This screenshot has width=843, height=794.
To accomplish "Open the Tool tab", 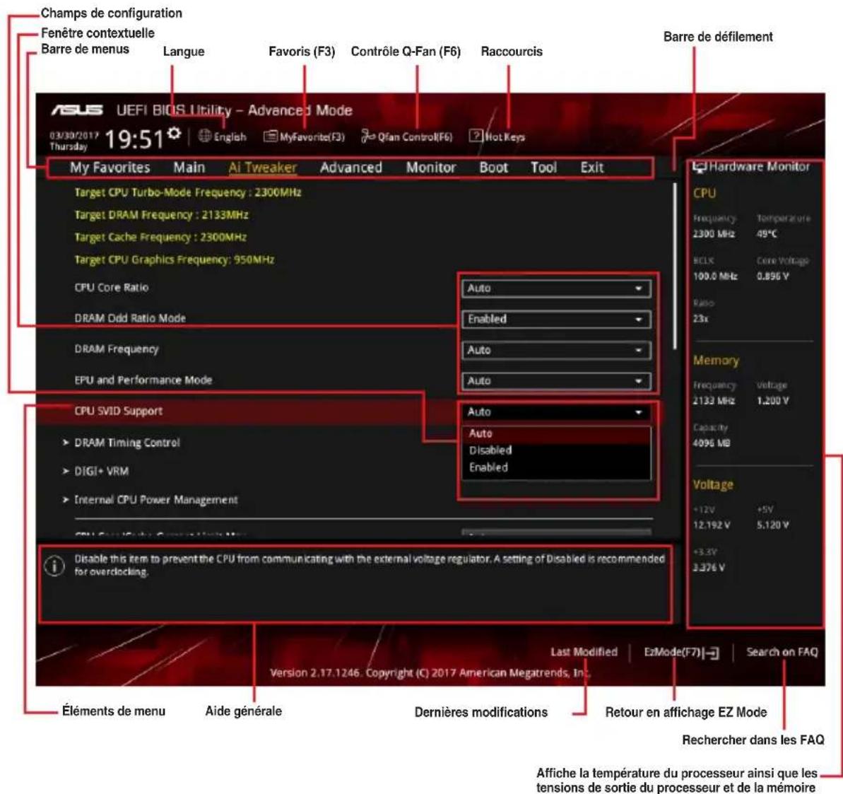I will tap(543, 168).
